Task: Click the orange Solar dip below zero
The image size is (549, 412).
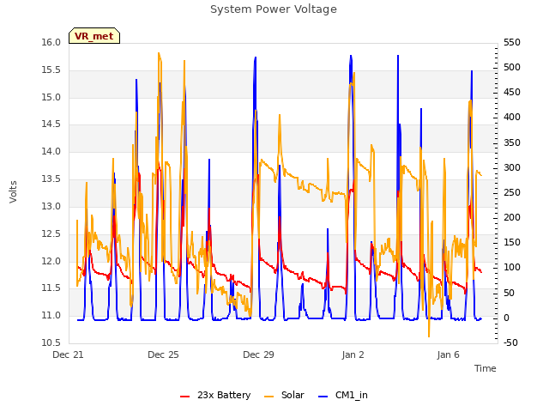Action: pyautogui.click(x=429, y=336)
